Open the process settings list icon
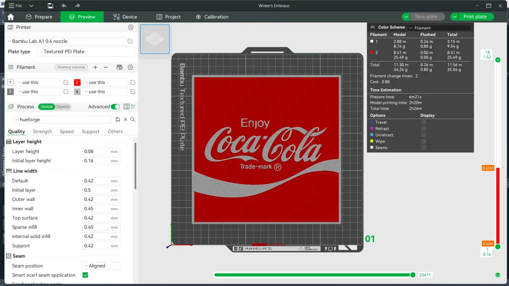 (126, 106)
